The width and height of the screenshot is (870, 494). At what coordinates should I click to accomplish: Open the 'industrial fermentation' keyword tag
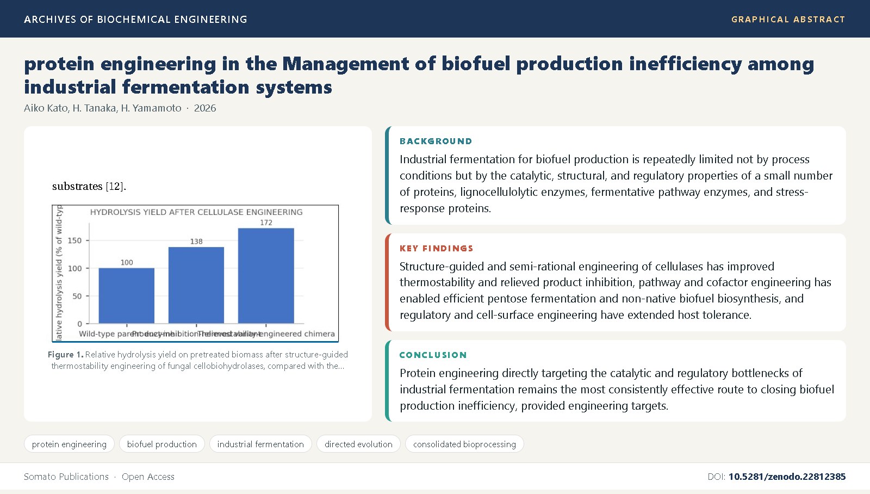pyautogui.click(x=260, y=444)
